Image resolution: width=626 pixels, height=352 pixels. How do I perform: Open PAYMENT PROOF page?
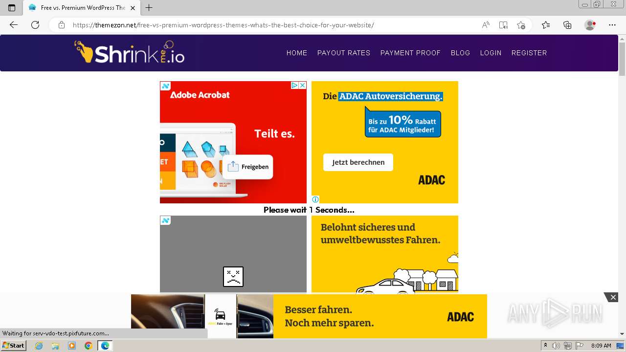[410, 53]
